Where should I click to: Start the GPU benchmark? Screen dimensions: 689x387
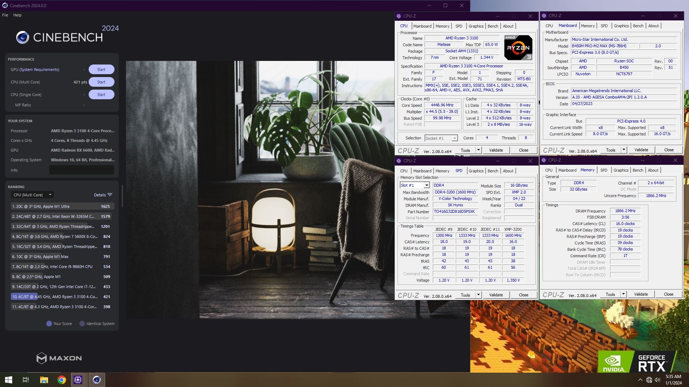pyautogui.click(x=101, y=70)
